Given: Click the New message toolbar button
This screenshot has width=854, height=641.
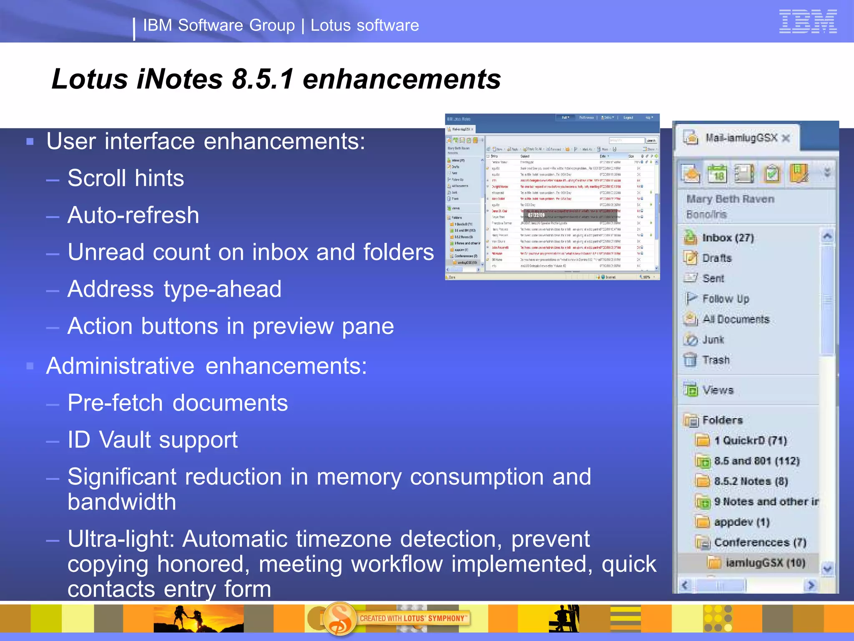Looking at the screenshot, I should [x=498, y=149].
